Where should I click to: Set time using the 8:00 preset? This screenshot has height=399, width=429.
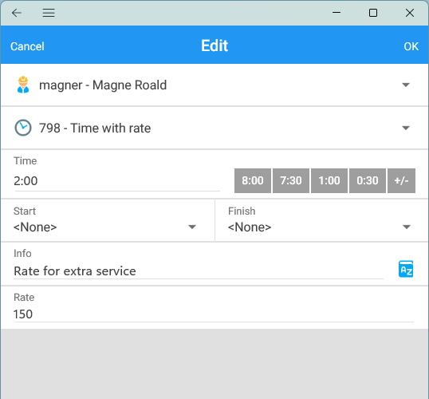253,180
